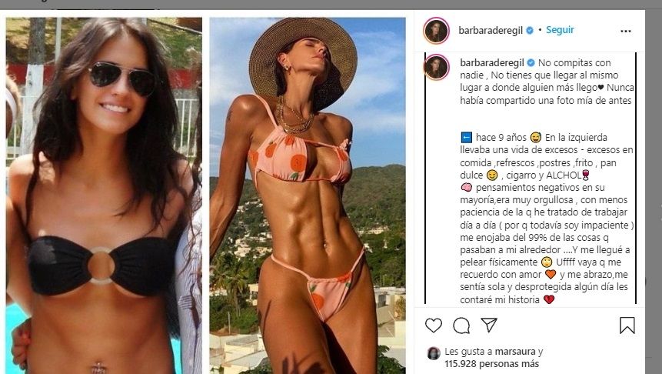Share the post via paper plane icon
The image size is (662, 374).
pyautogui.click(x=489, y=325)
